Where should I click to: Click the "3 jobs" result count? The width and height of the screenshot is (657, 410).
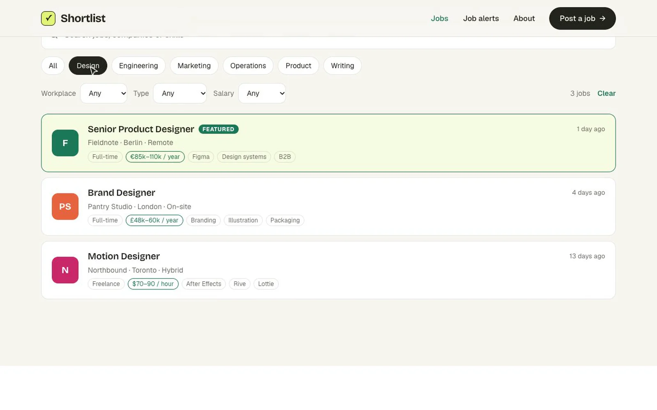click(x=580, y=93)
